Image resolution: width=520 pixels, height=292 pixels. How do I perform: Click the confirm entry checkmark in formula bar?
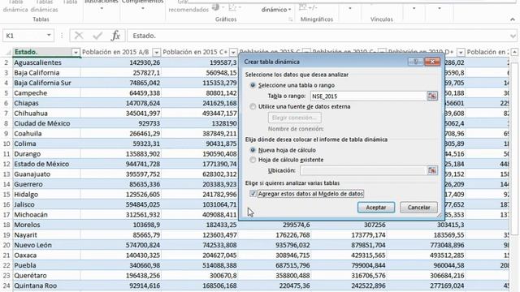(x=97, y=36)
